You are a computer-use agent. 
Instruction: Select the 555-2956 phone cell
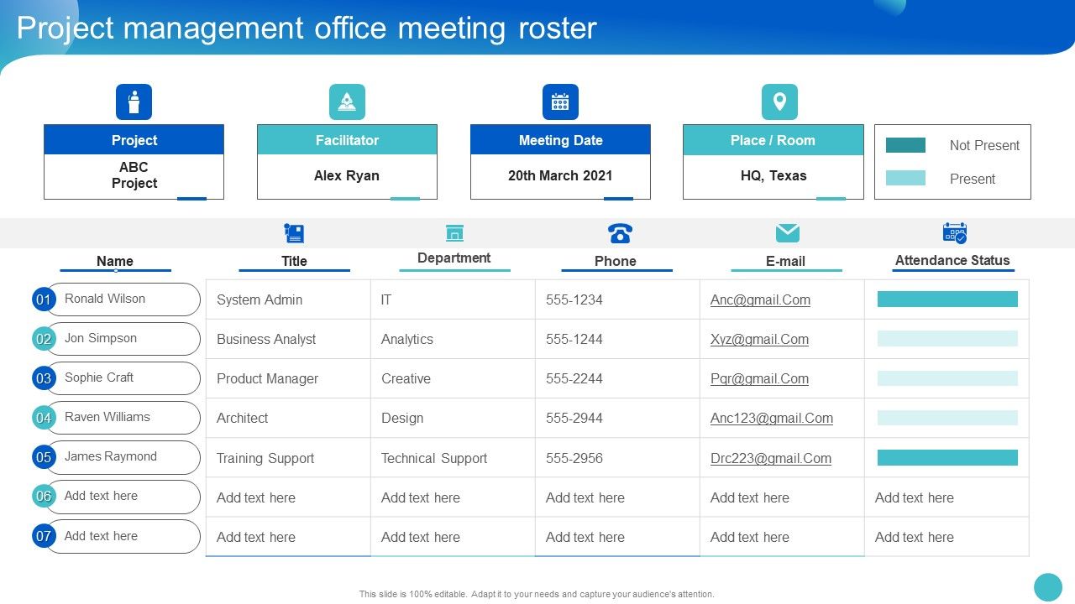coord(617,457)
